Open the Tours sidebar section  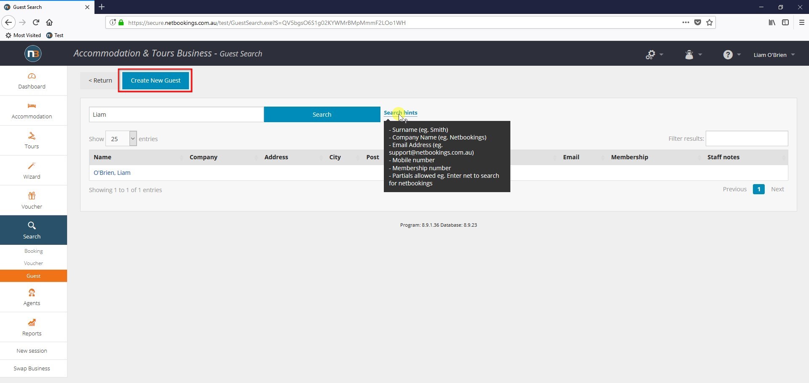pyautogui.click(x=32, y=141)
